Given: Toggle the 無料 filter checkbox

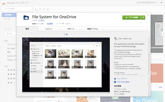Looking at the screenshot, I should (x=5, y=52).
